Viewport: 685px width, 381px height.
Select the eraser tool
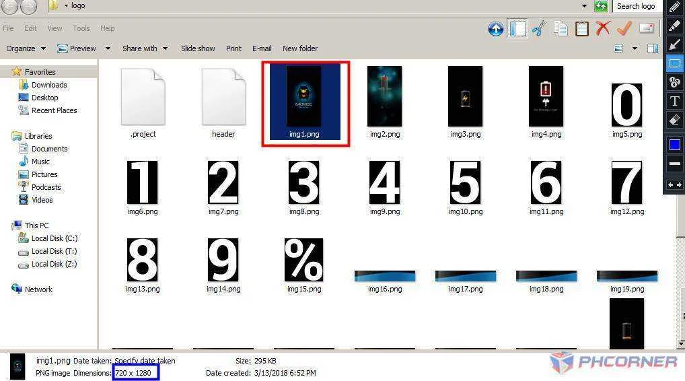pyautogui.click(x=674, y=120)
